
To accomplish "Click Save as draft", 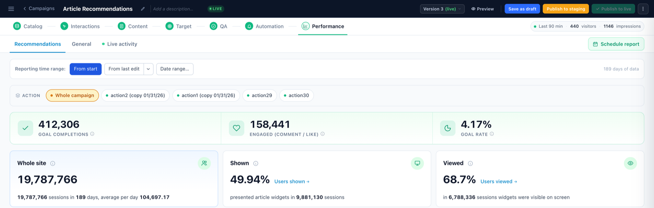I will tap(522, 9).
